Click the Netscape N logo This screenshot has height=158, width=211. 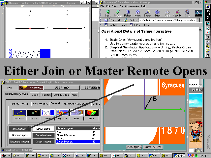[x=198, y=13]
